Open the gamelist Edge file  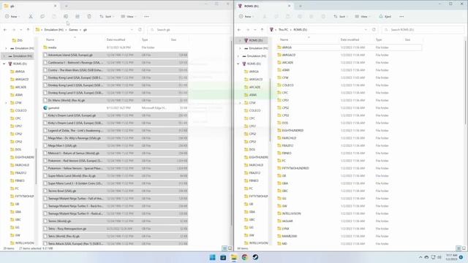click(115, 108)
